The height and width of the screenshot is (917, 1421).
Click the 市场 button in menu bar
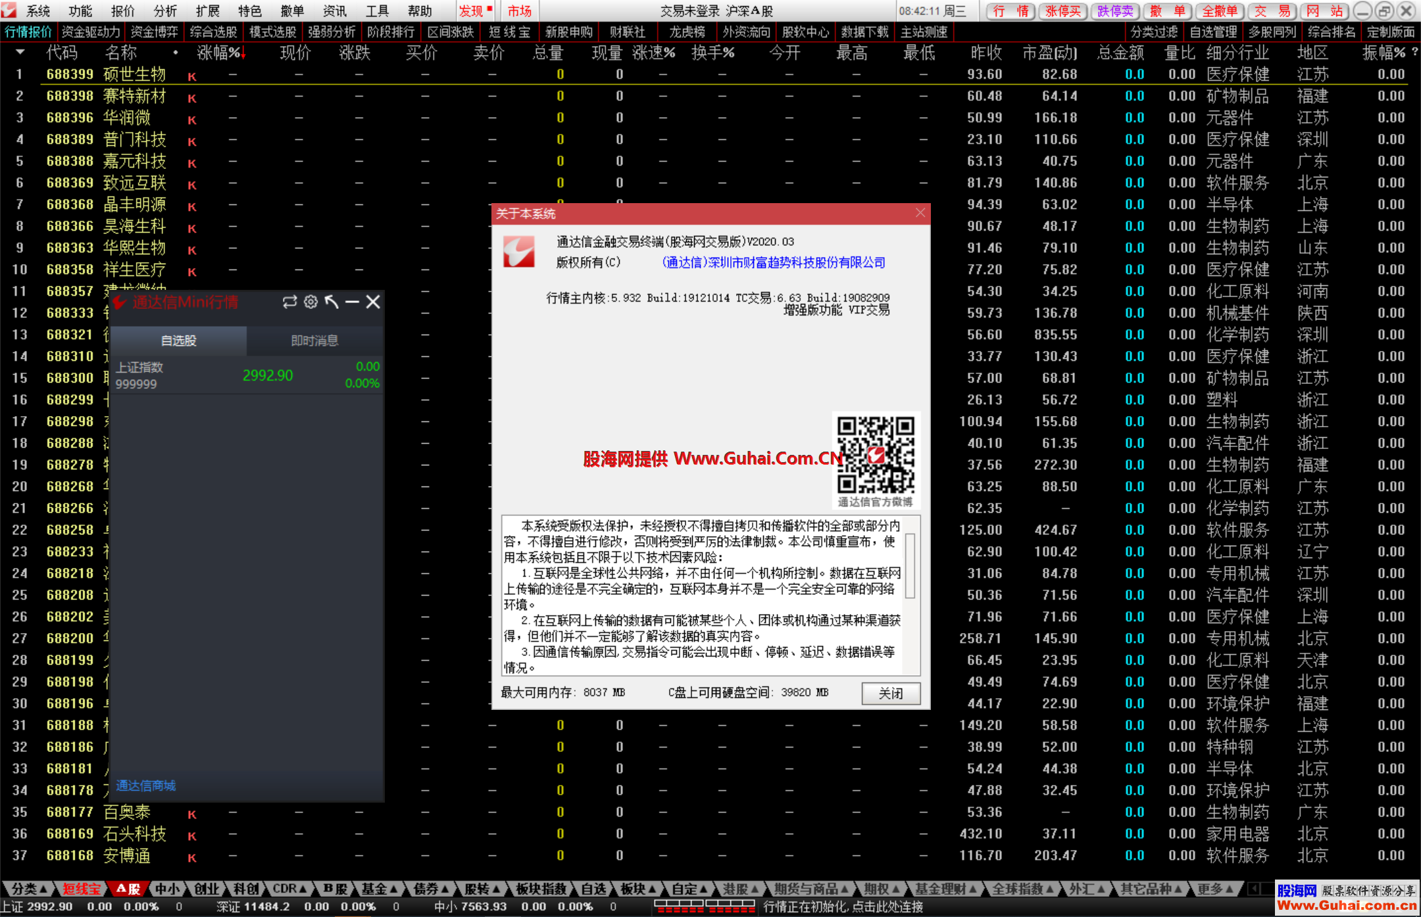coord(519,11)
